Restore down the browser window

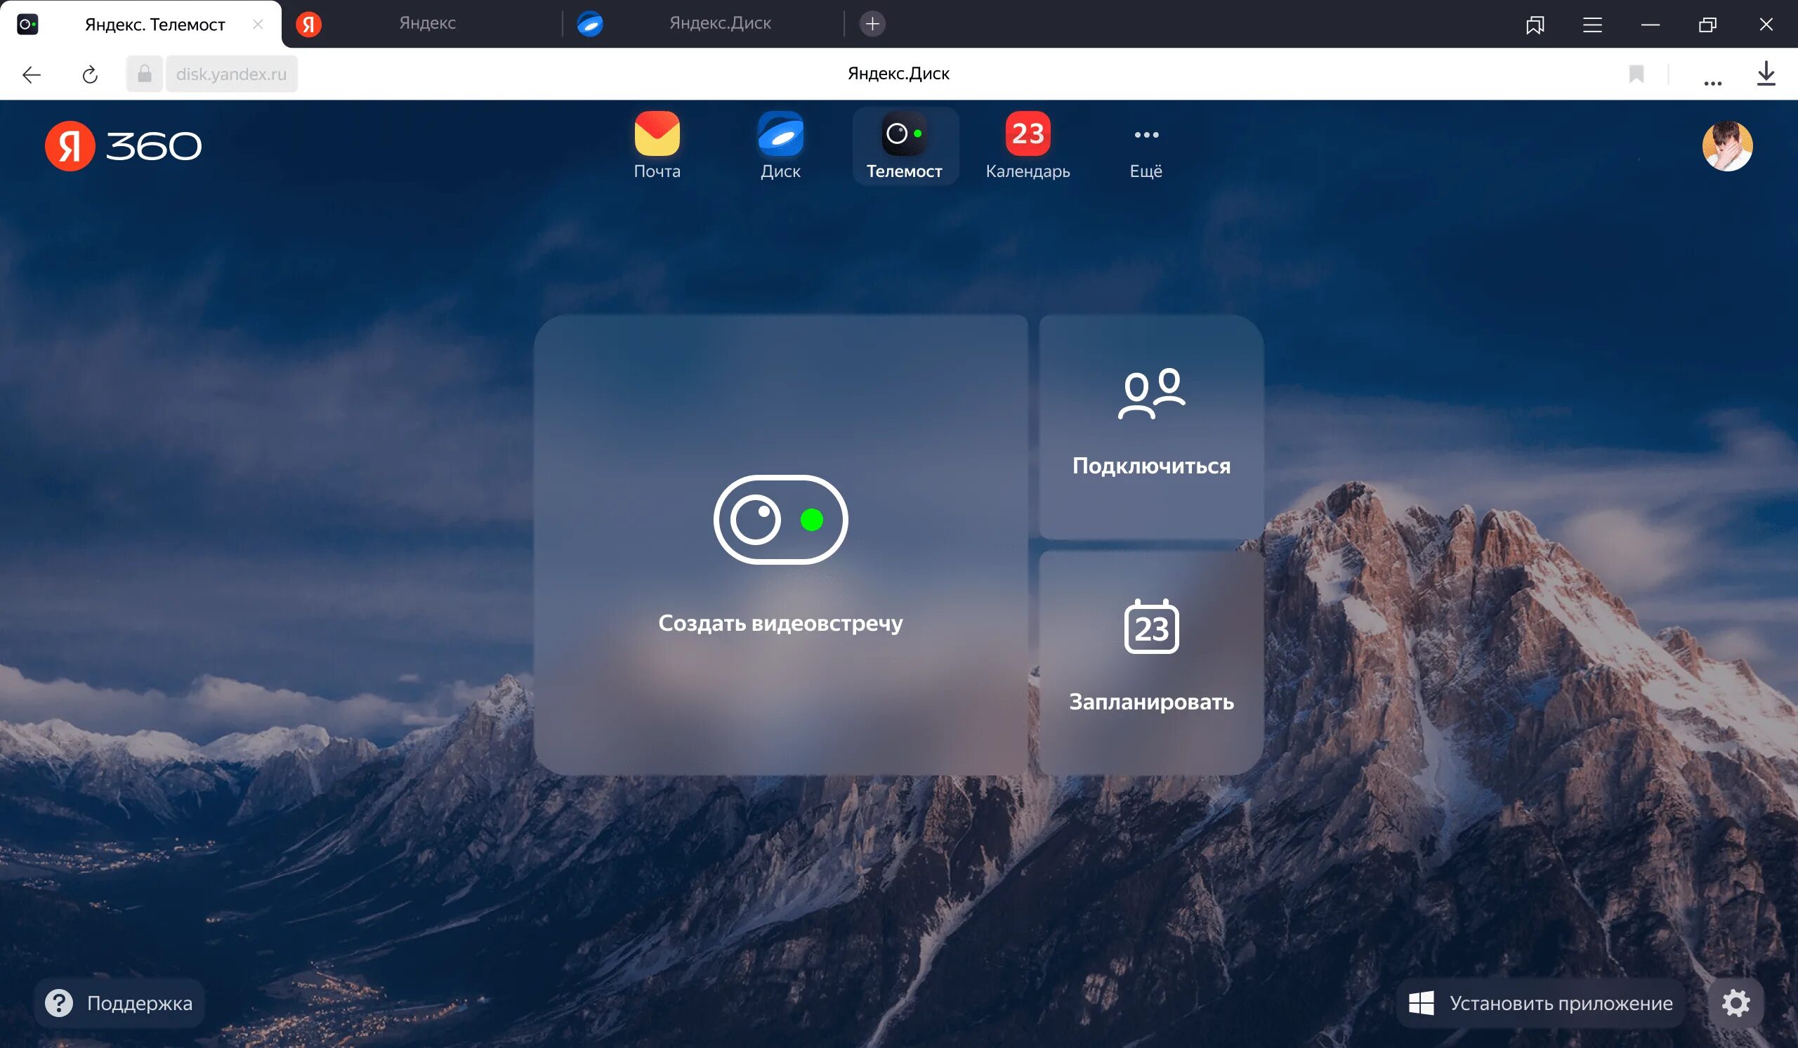[1707, 25]
